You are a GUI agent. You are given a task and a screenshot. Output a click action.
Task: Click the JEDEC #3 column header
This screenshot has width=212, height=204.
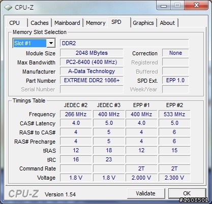tap(109, 105)
